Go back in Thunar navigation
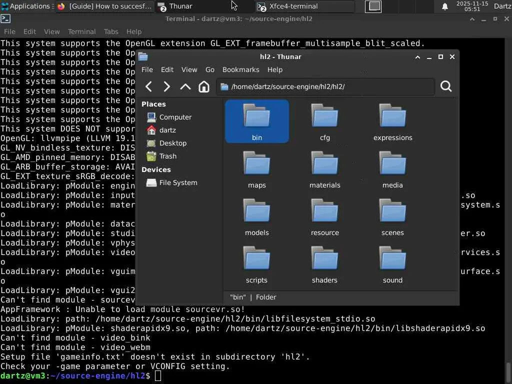The height and width of the screenshot is (384, 512). [x=148, y=86]
